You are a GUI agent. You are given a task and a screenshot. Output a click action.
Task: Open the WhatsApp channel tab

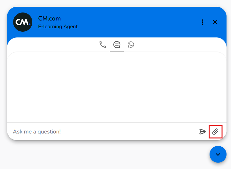point(131,44)
